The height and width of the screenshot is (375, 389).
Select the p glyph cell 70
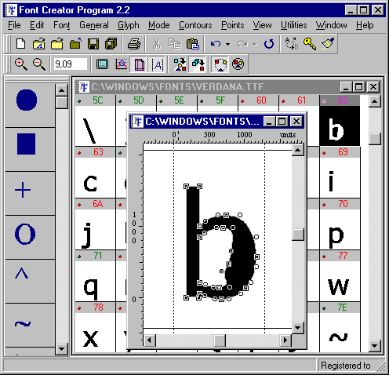coord(340,224)
